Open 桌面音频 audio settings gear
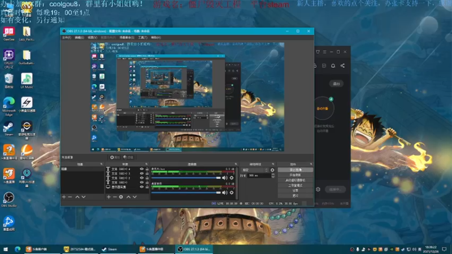Image resolution: width=452 pixels, height=254 pixels. tap(232, 192)
